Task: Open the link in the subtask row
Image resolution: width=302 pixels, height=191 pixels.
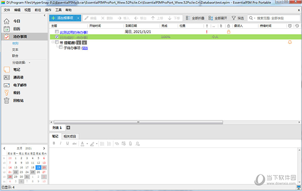Action: point(85,48)
